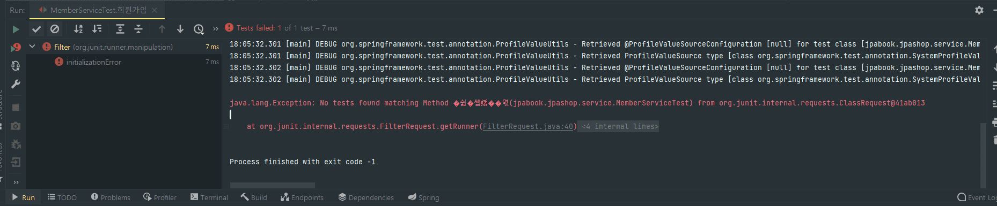Collapse all test nodes
This screenshot has height=206, width=997.
(138, 29)
